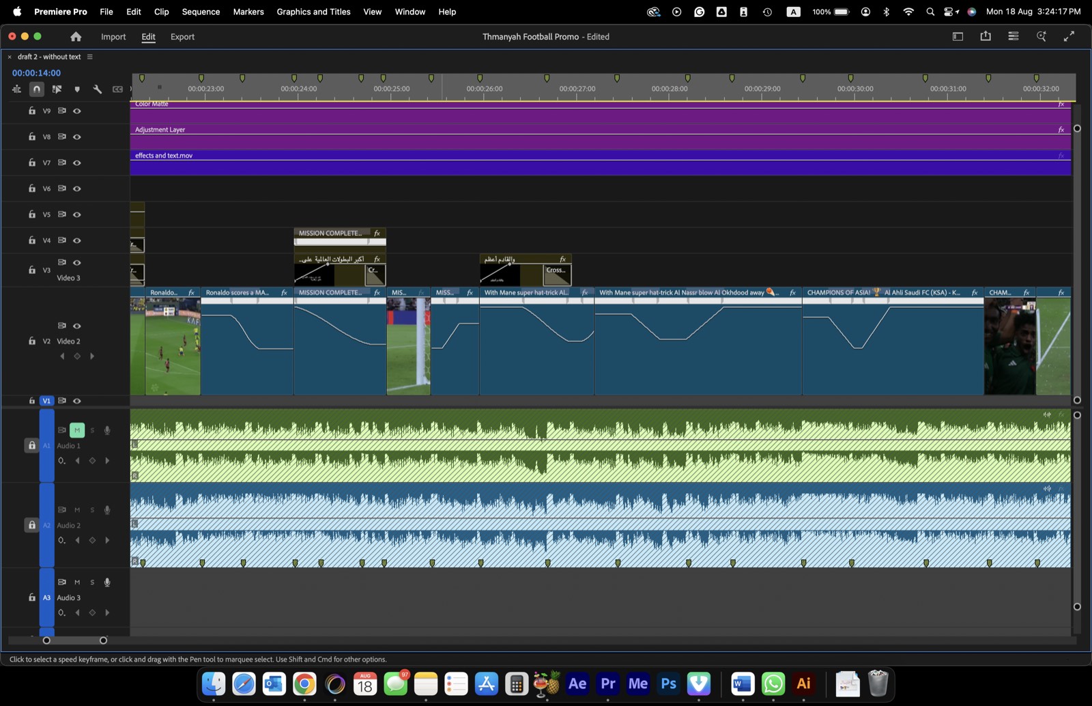Click Audio 3 voice-over record microphone
Screen dimensions: 1092x706
pos(107,582)
